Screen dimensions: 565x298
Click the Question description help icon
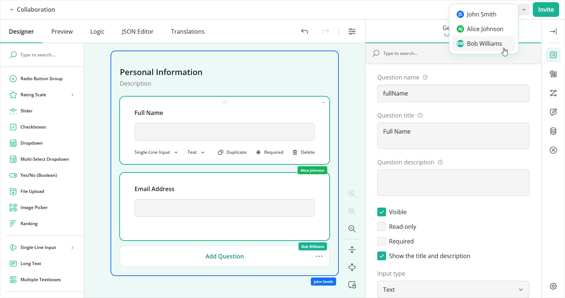pos(440,162)
